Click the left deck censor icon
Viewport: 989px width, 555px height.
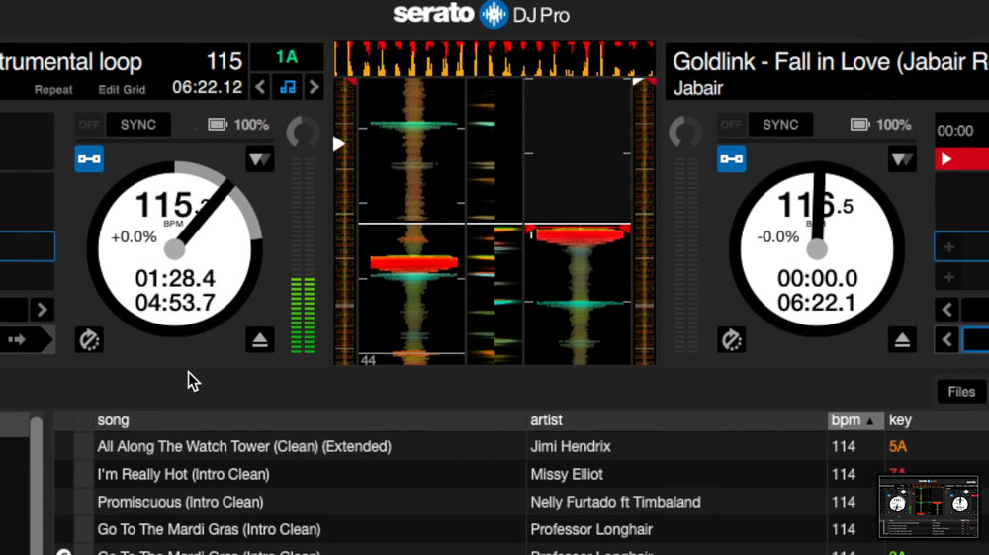tap(89, 340)
